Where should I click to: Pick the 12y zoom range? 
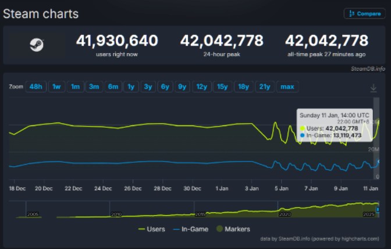[x=201, y=87]
